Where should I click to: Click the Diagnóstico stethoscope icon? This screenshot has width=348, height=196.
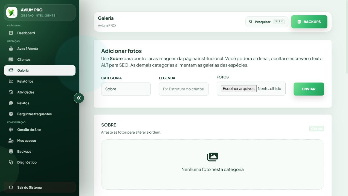[11, 162]
